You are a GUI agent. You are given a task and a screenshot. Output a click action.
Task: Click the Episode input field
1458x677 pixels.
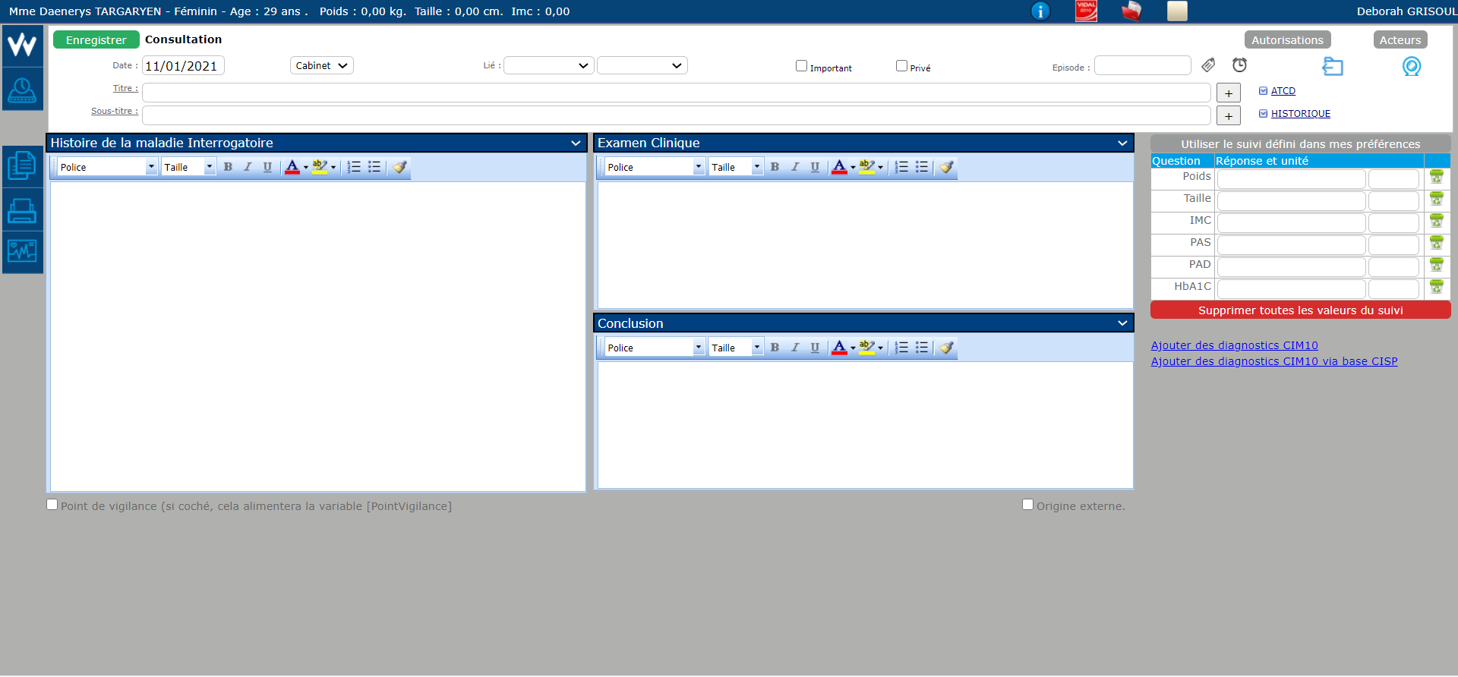pos(1142,66)
